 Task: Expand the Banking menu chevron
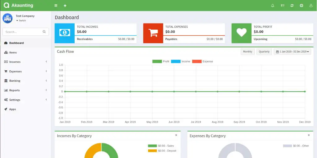(46, 81)
